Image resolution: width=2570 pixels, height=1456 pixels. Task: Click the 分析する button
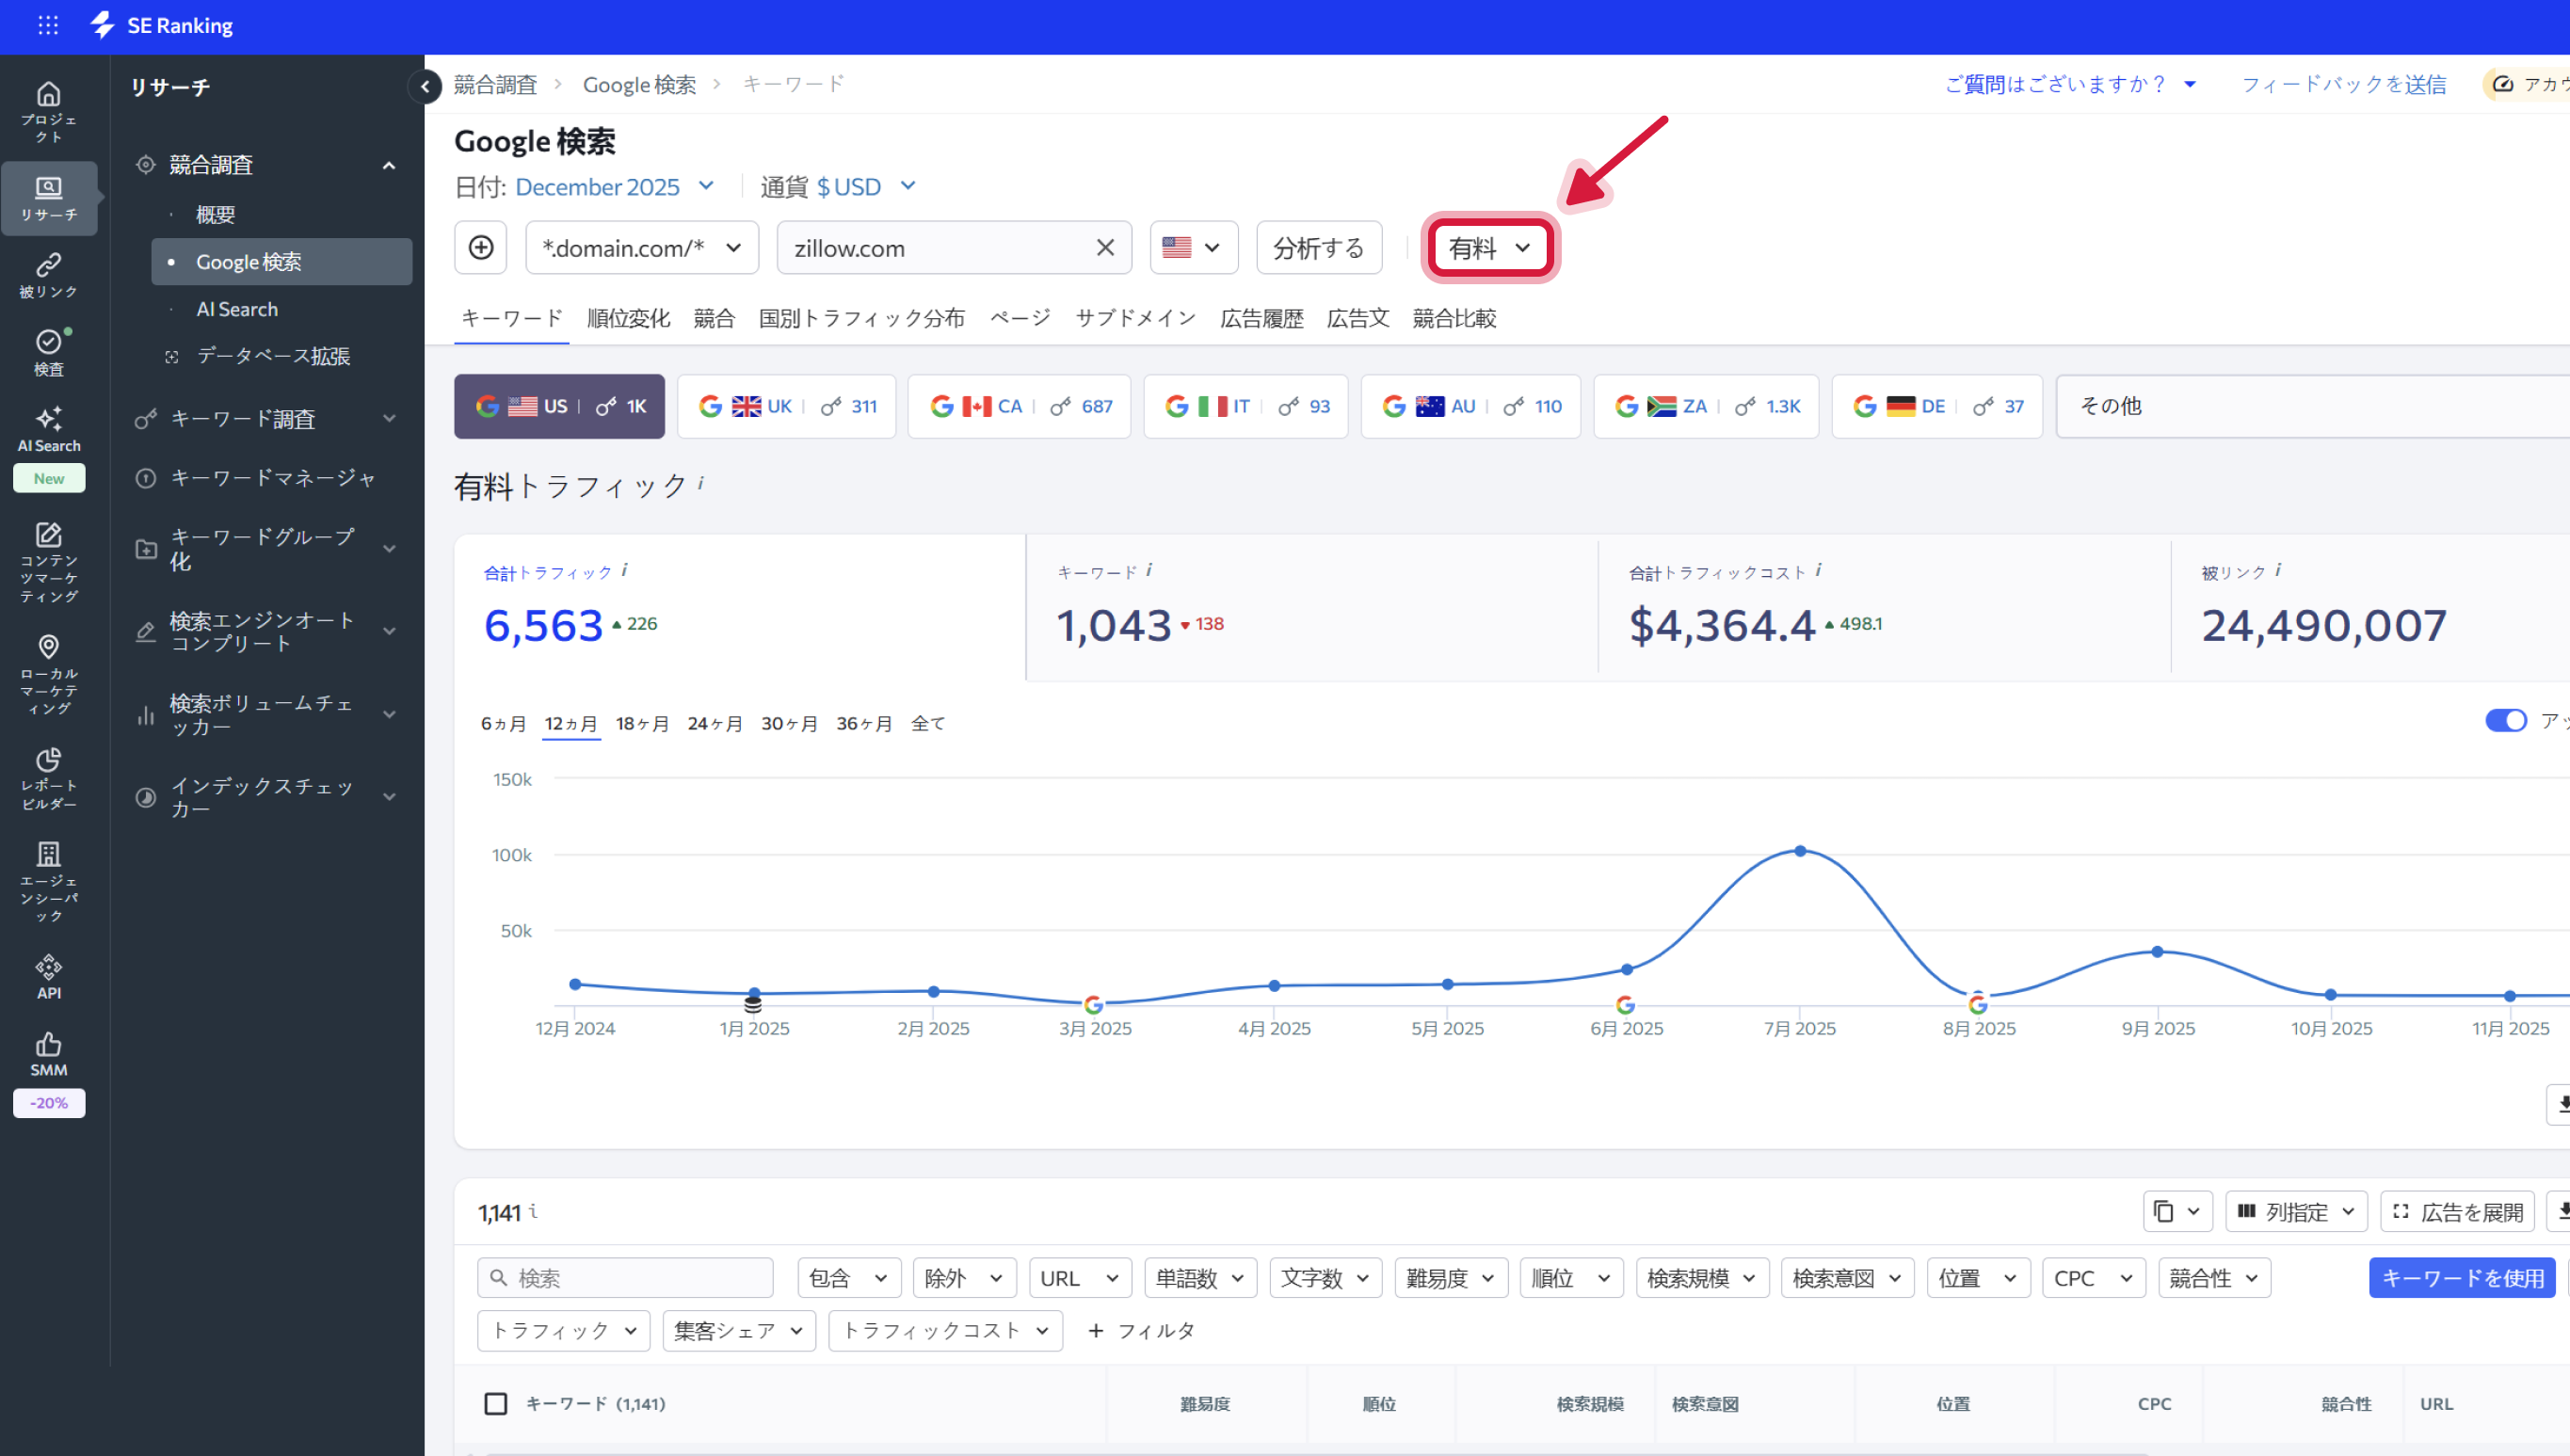coord(1318,247)
